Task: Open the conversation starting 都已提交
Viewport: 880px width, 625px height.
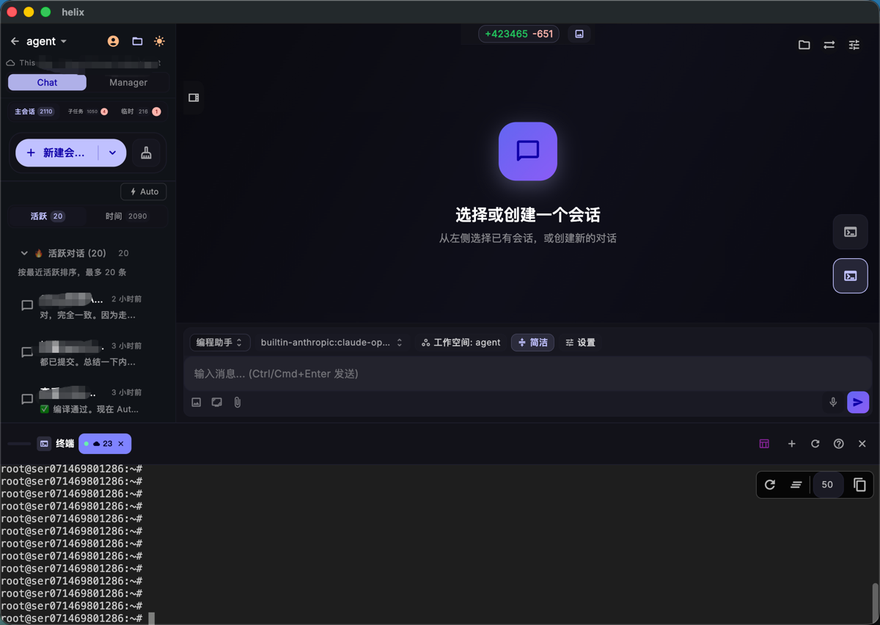Action: pos(88,354)
